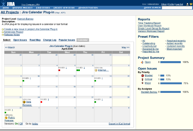The width and height of the screenshot is (193, 131).
Task: Advance calendar to May
Action: [x=125, y=47]
